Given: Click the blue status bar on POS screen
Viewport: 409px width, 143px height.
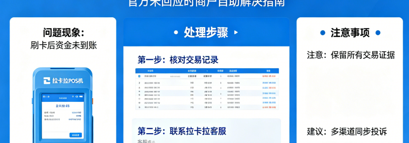Looking at the screenshot, I should [63, 97].
